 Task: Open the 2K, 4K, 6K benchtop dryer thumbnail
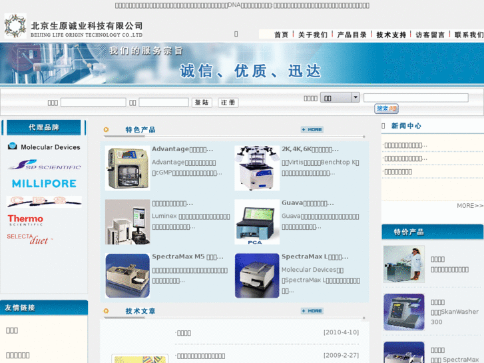257,168
